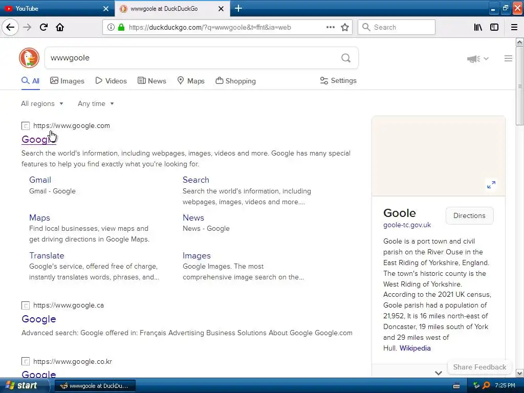
Task: Open a new browser tab
Action: tap(238, 8)
